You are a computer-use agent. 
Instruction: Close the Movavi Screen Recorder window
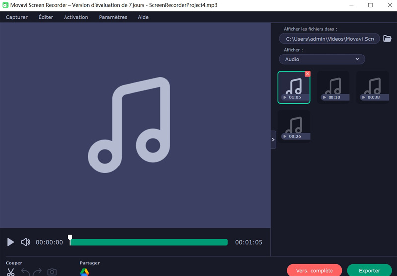[390, 5]
